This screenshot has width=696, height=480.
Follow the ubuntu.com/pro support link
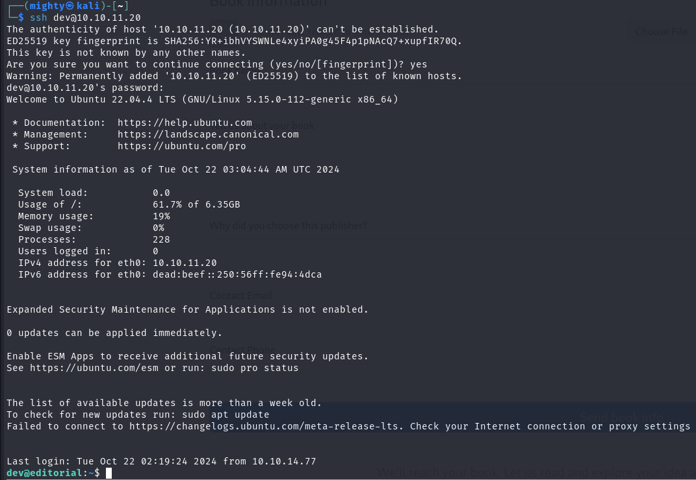tap(181, 146)
